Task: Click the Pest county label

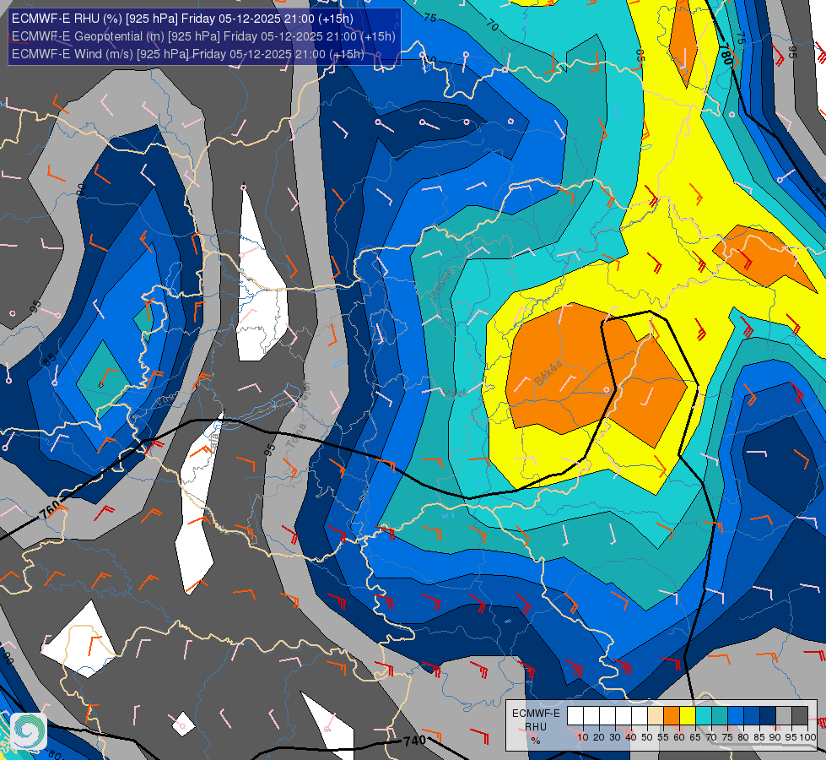Action: tap(454, 393)
